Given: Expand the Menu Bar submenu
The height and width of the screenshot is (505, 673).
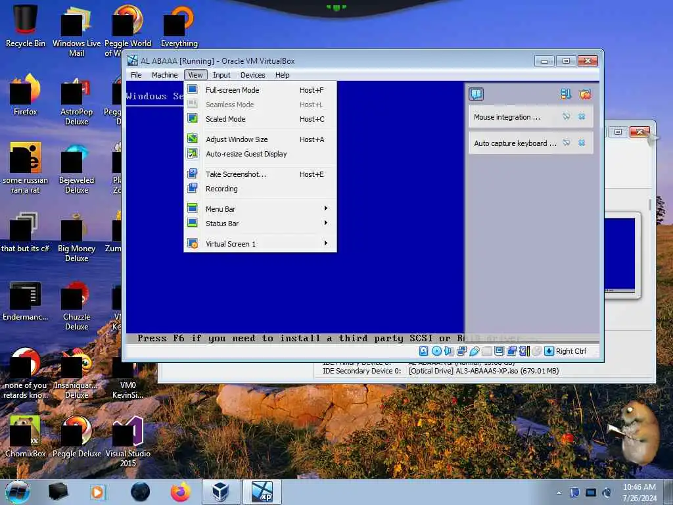Looking at the screenshot, I should [x=260, y=208].
